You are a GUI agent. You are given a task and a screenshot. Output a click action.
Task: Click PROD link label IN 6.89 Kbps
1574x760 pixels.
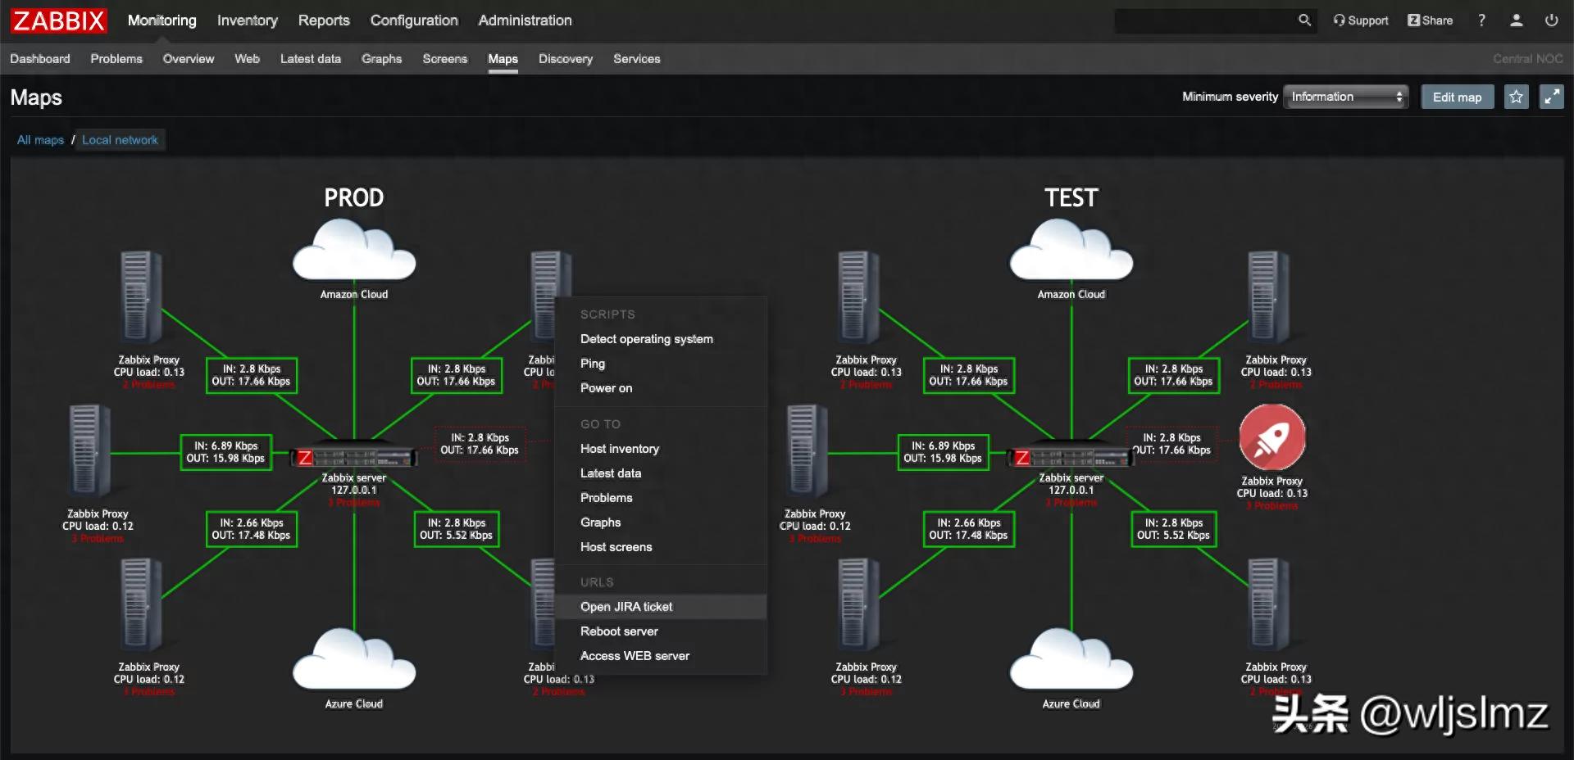(225, 452)
